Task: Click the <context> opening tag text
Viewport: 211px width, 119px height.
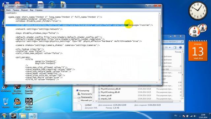Action: tap(11, 13)
